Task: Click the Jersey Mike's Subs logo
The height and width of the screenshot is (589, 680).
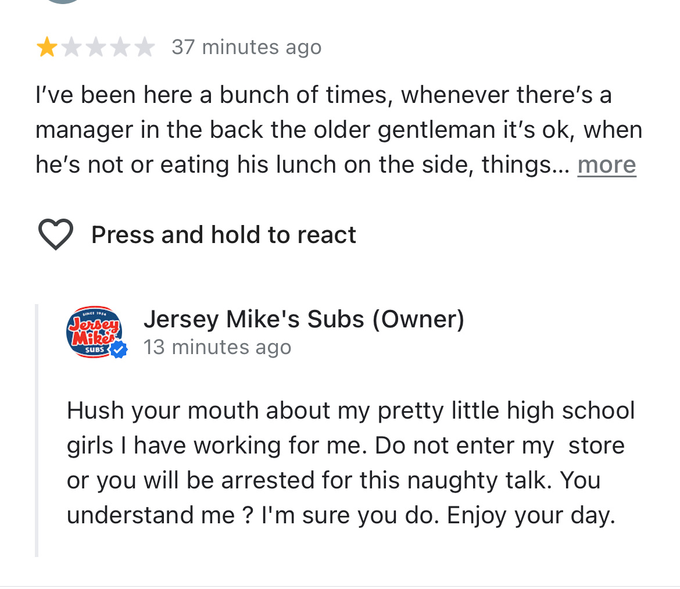Action: tap(93, 331)
